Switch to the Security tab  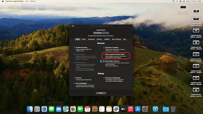click(x=99, y=39)
